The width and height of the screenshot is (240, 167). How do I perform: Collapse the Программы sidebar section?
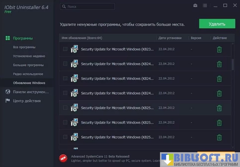click(x=23, y=38)
